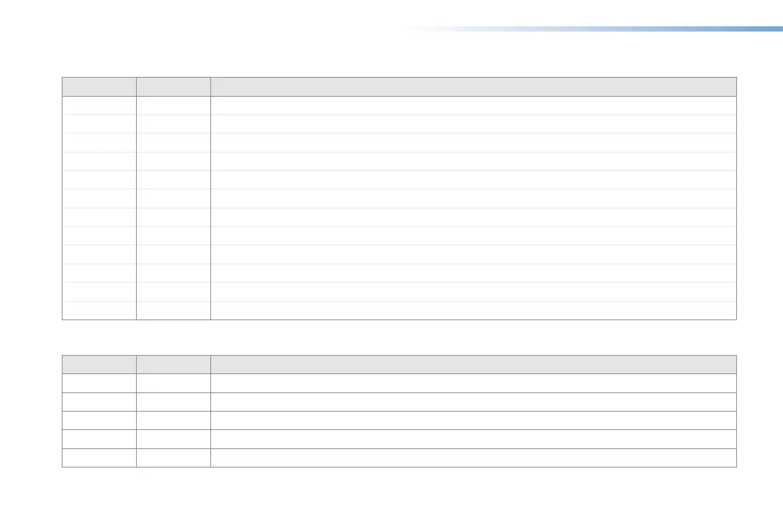The width and height of the screenshot is (783, 522).
Task: Click last row's wide cell in lower table
Action: (473, 458)
